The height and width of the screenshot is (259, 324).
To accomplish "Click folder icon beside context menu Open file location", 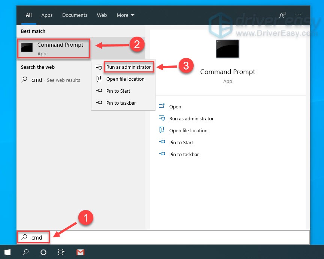I will pyautogui.click(x=99, y=79).
